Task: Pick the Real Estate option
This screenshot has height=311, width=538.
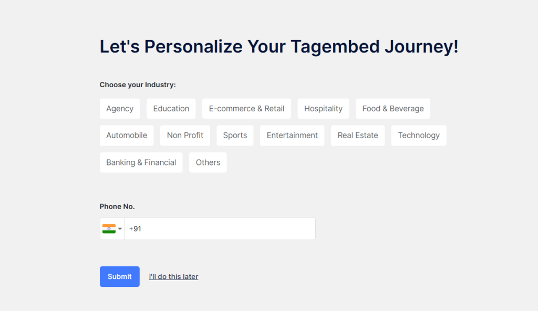Action: point(358,136)
